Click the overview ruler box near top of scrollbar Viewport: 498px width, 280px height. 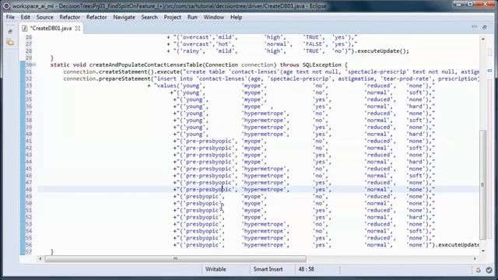(489, 52)
